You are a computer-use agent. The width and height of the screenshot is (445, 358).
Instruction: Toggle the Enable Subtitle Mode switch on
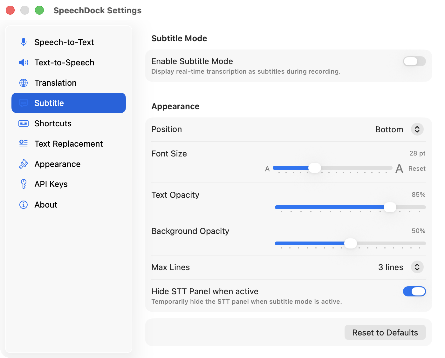[414, 61]
